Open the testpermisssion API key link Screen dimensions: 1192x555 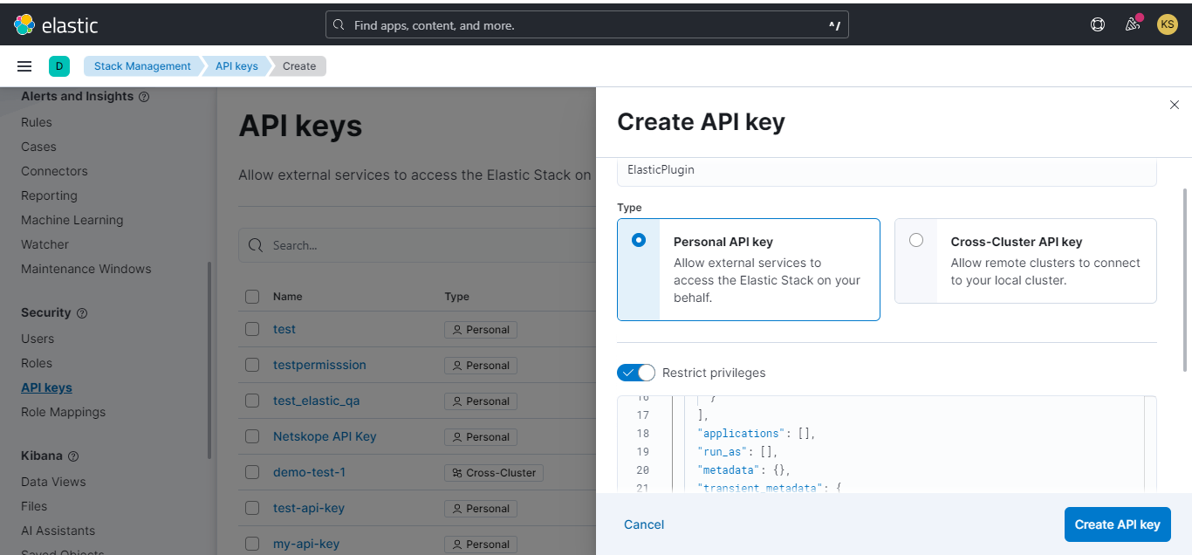tap(319, 365)
